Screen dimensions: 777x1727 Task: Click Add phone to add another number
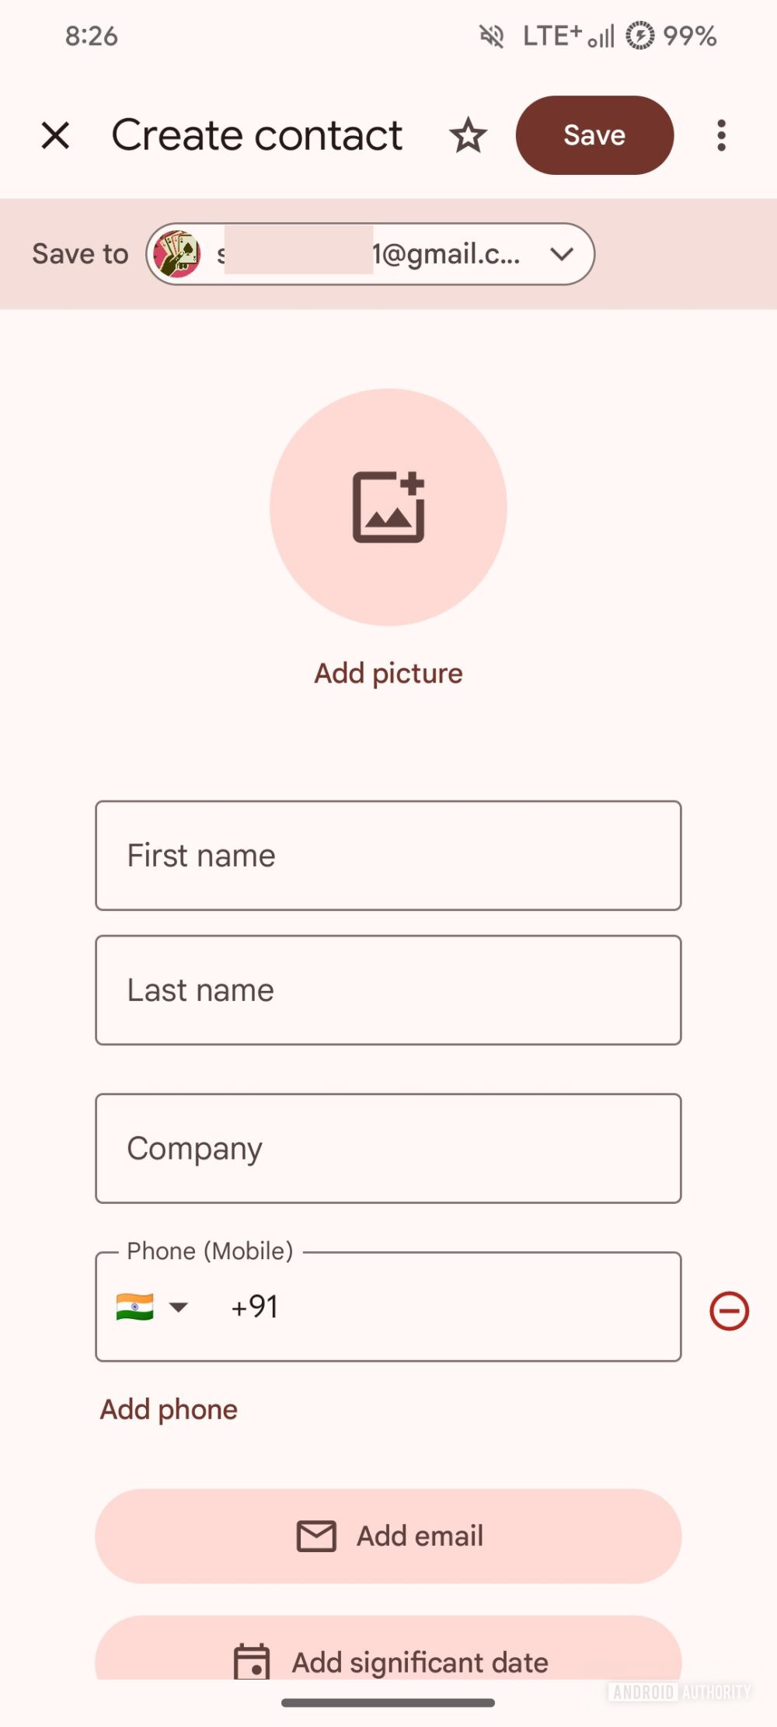click(168, 1409)
